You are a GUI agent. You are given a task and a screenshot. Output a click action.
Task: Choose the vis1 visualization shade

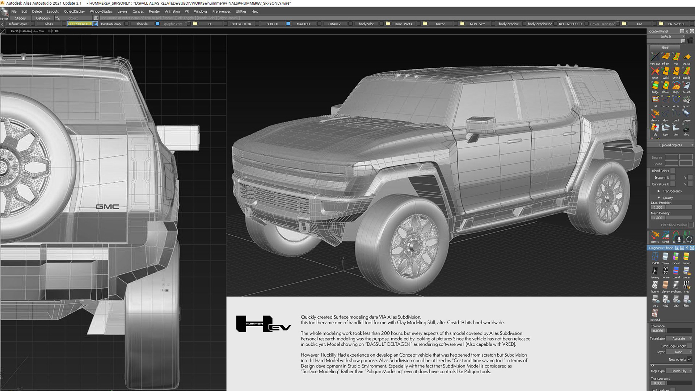click(655, 299)
